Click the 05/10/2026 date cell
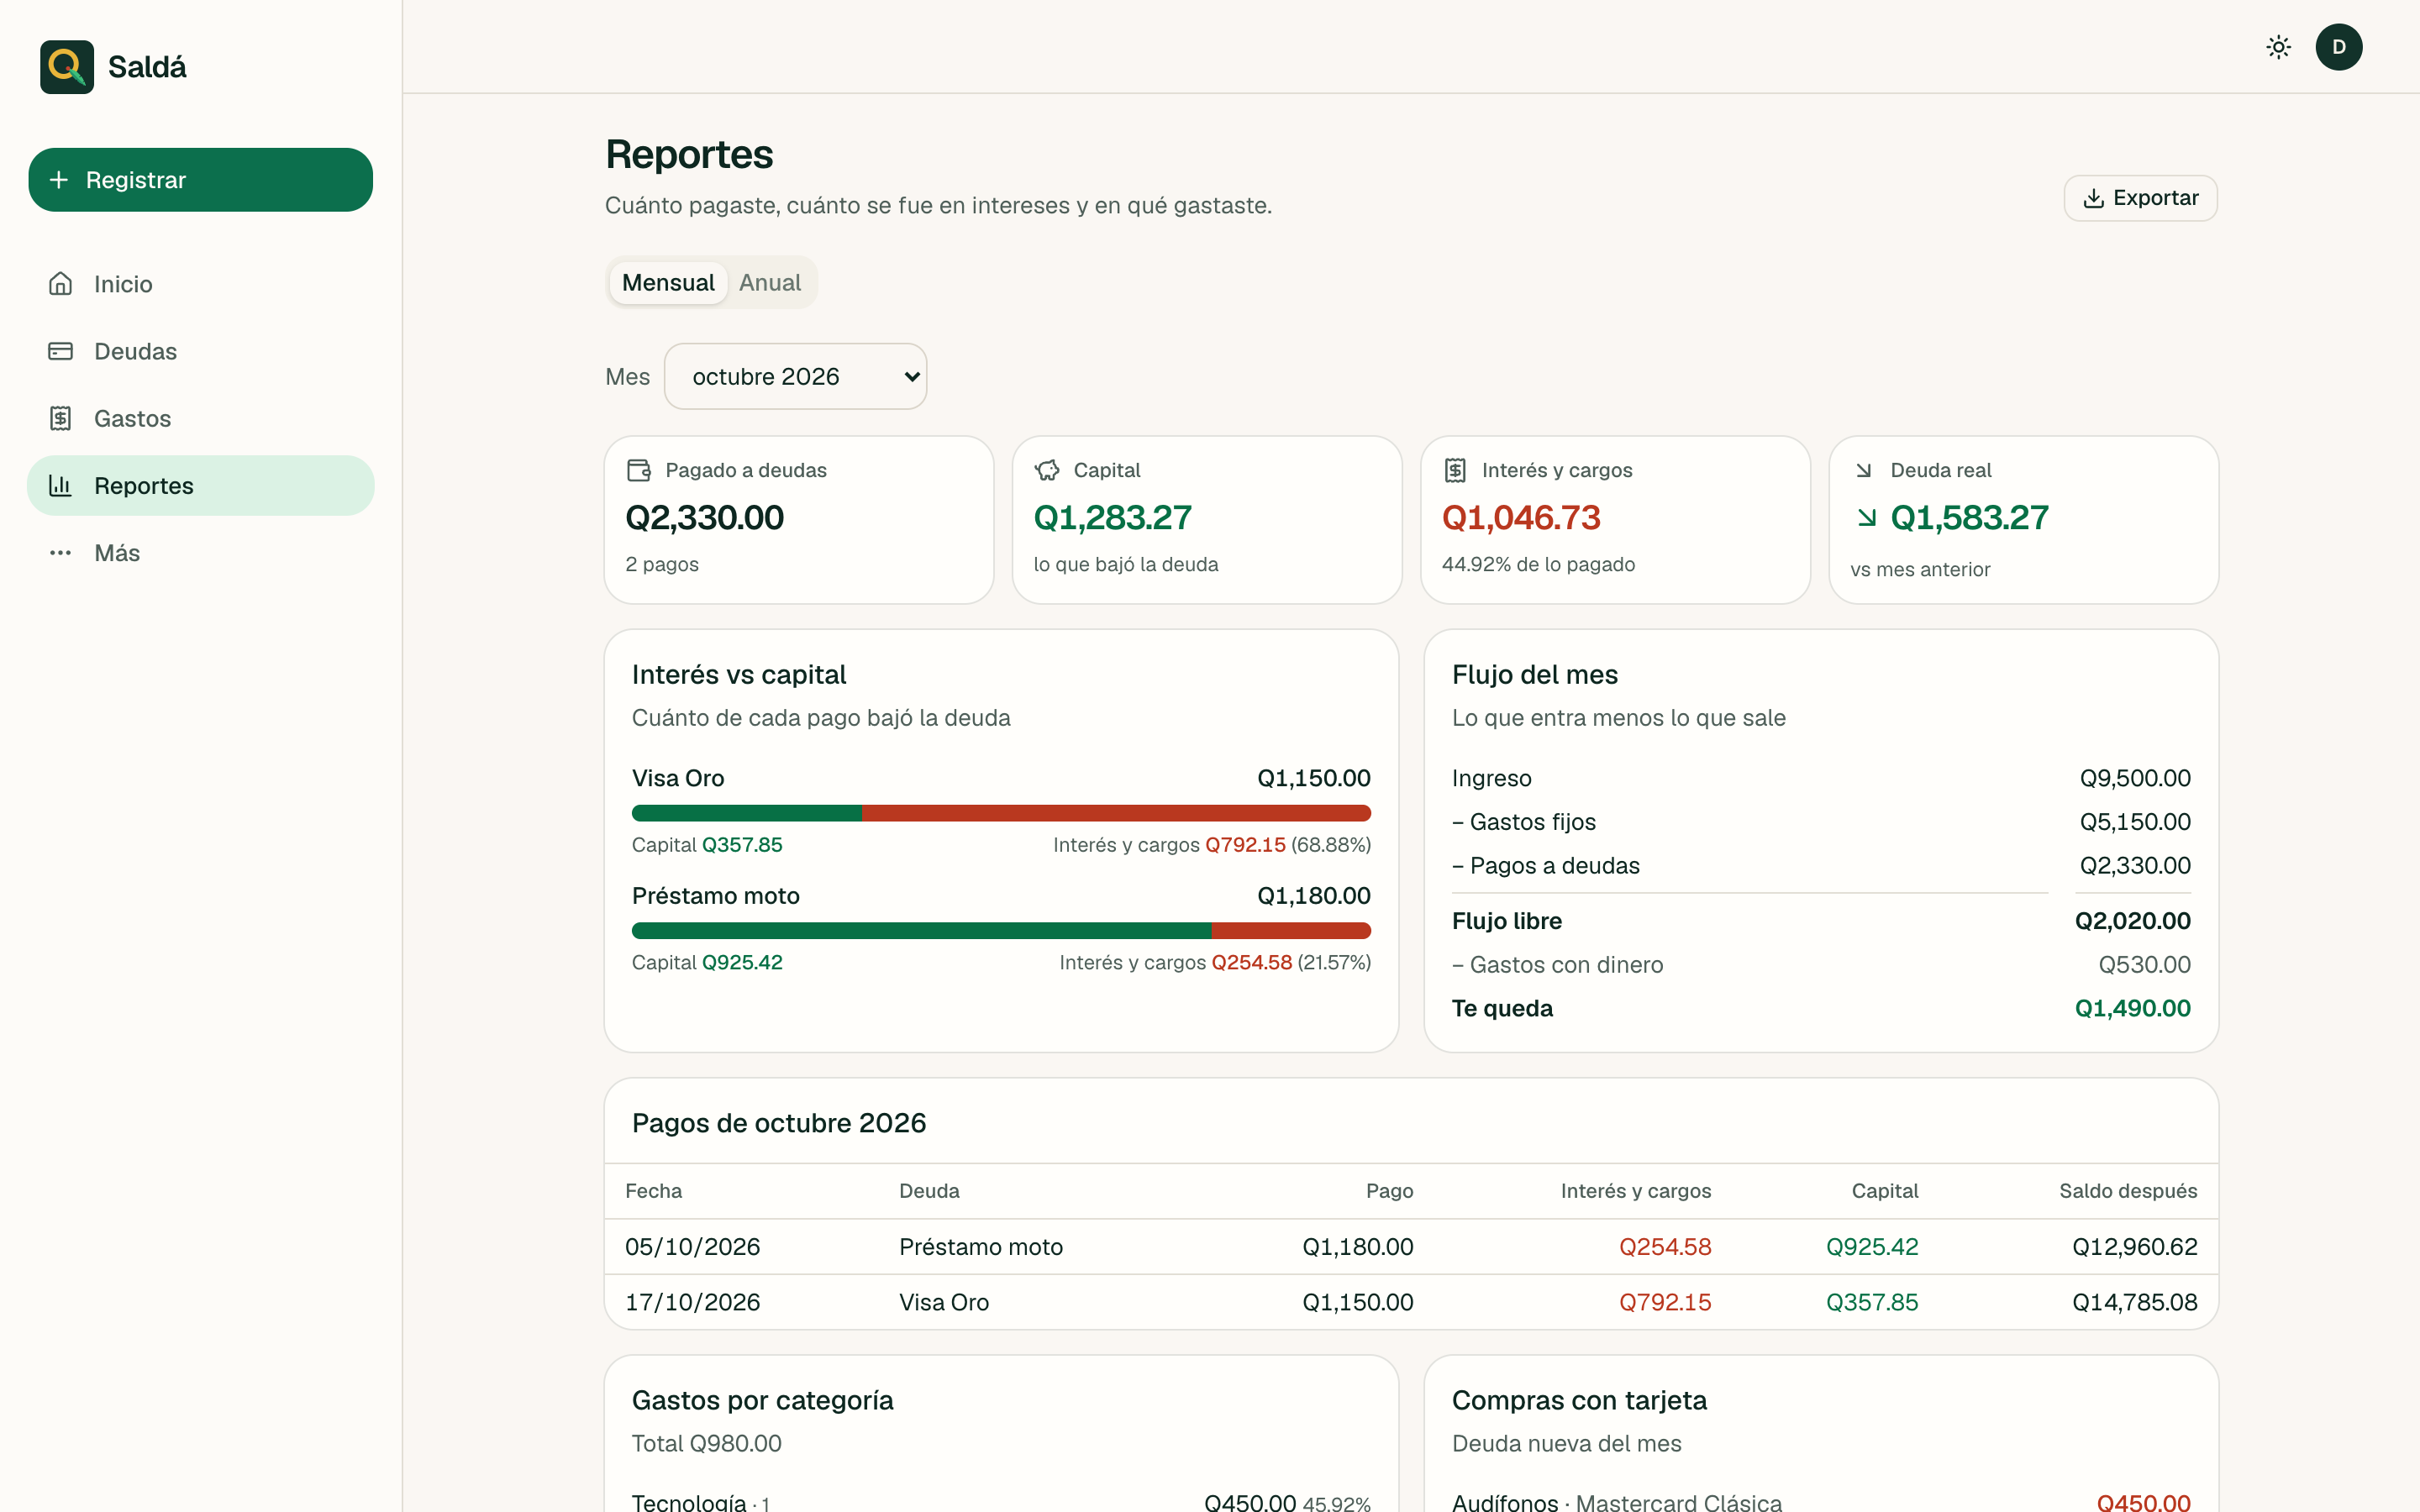This screenshot has width=2420, height=1512. pos(692,1247)
